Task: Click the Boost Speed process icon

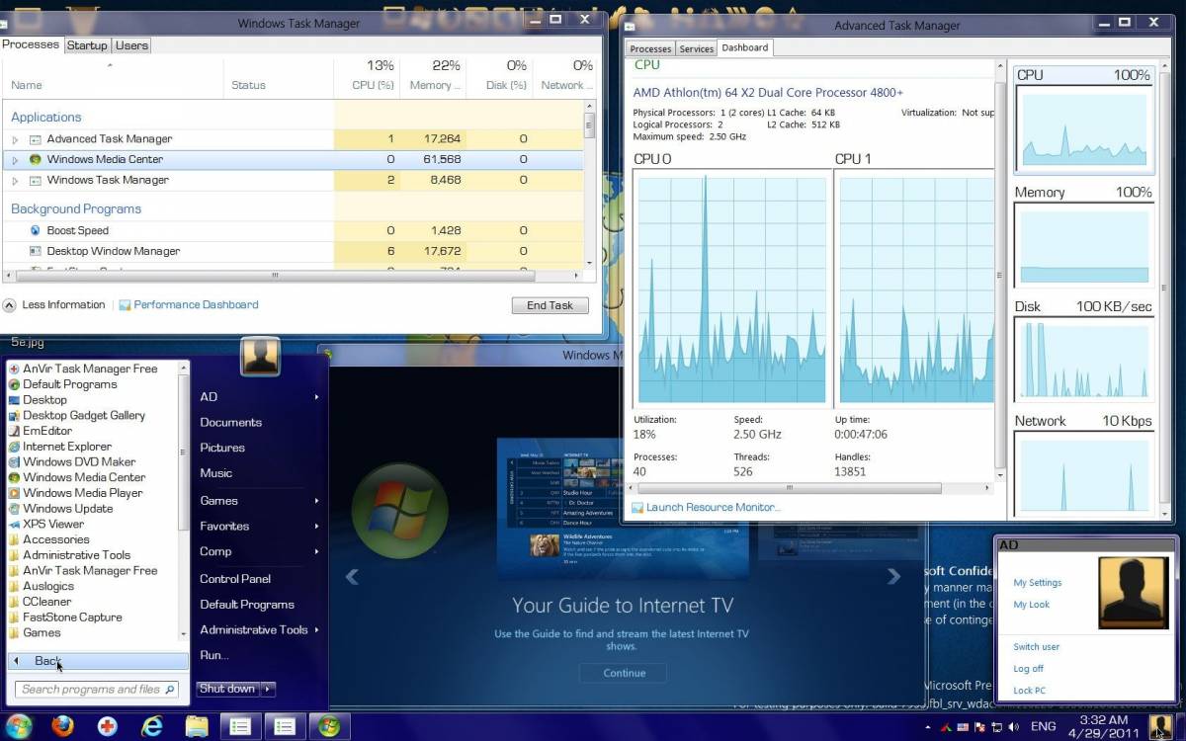Action: pos(36,230)
